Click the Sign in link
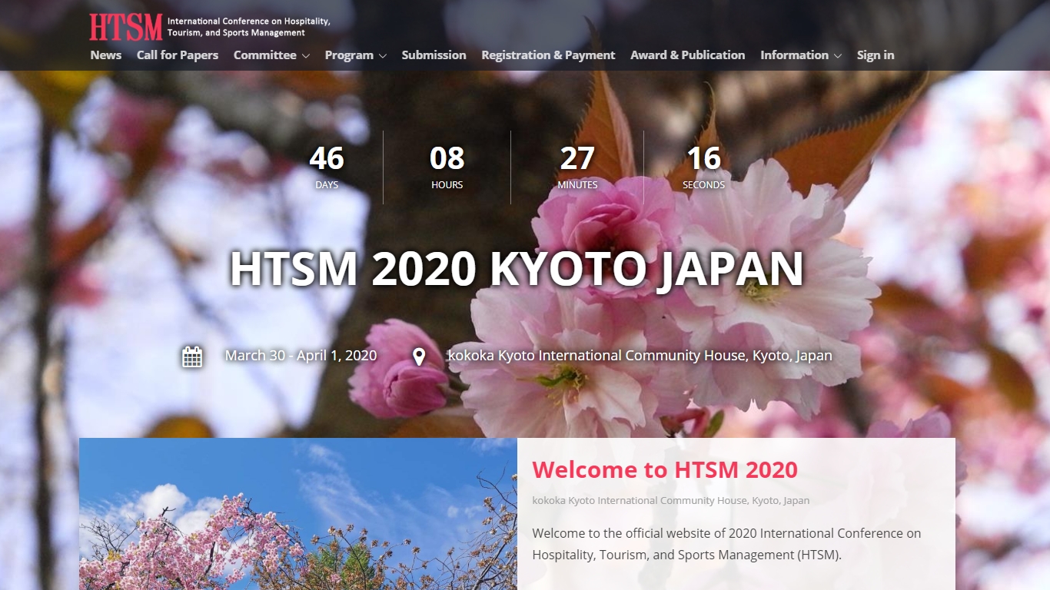Screen dimensions: 1050x590 coord(876,55)
